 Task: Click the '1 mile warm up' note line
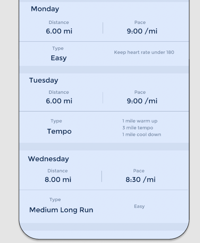(140, 121)
